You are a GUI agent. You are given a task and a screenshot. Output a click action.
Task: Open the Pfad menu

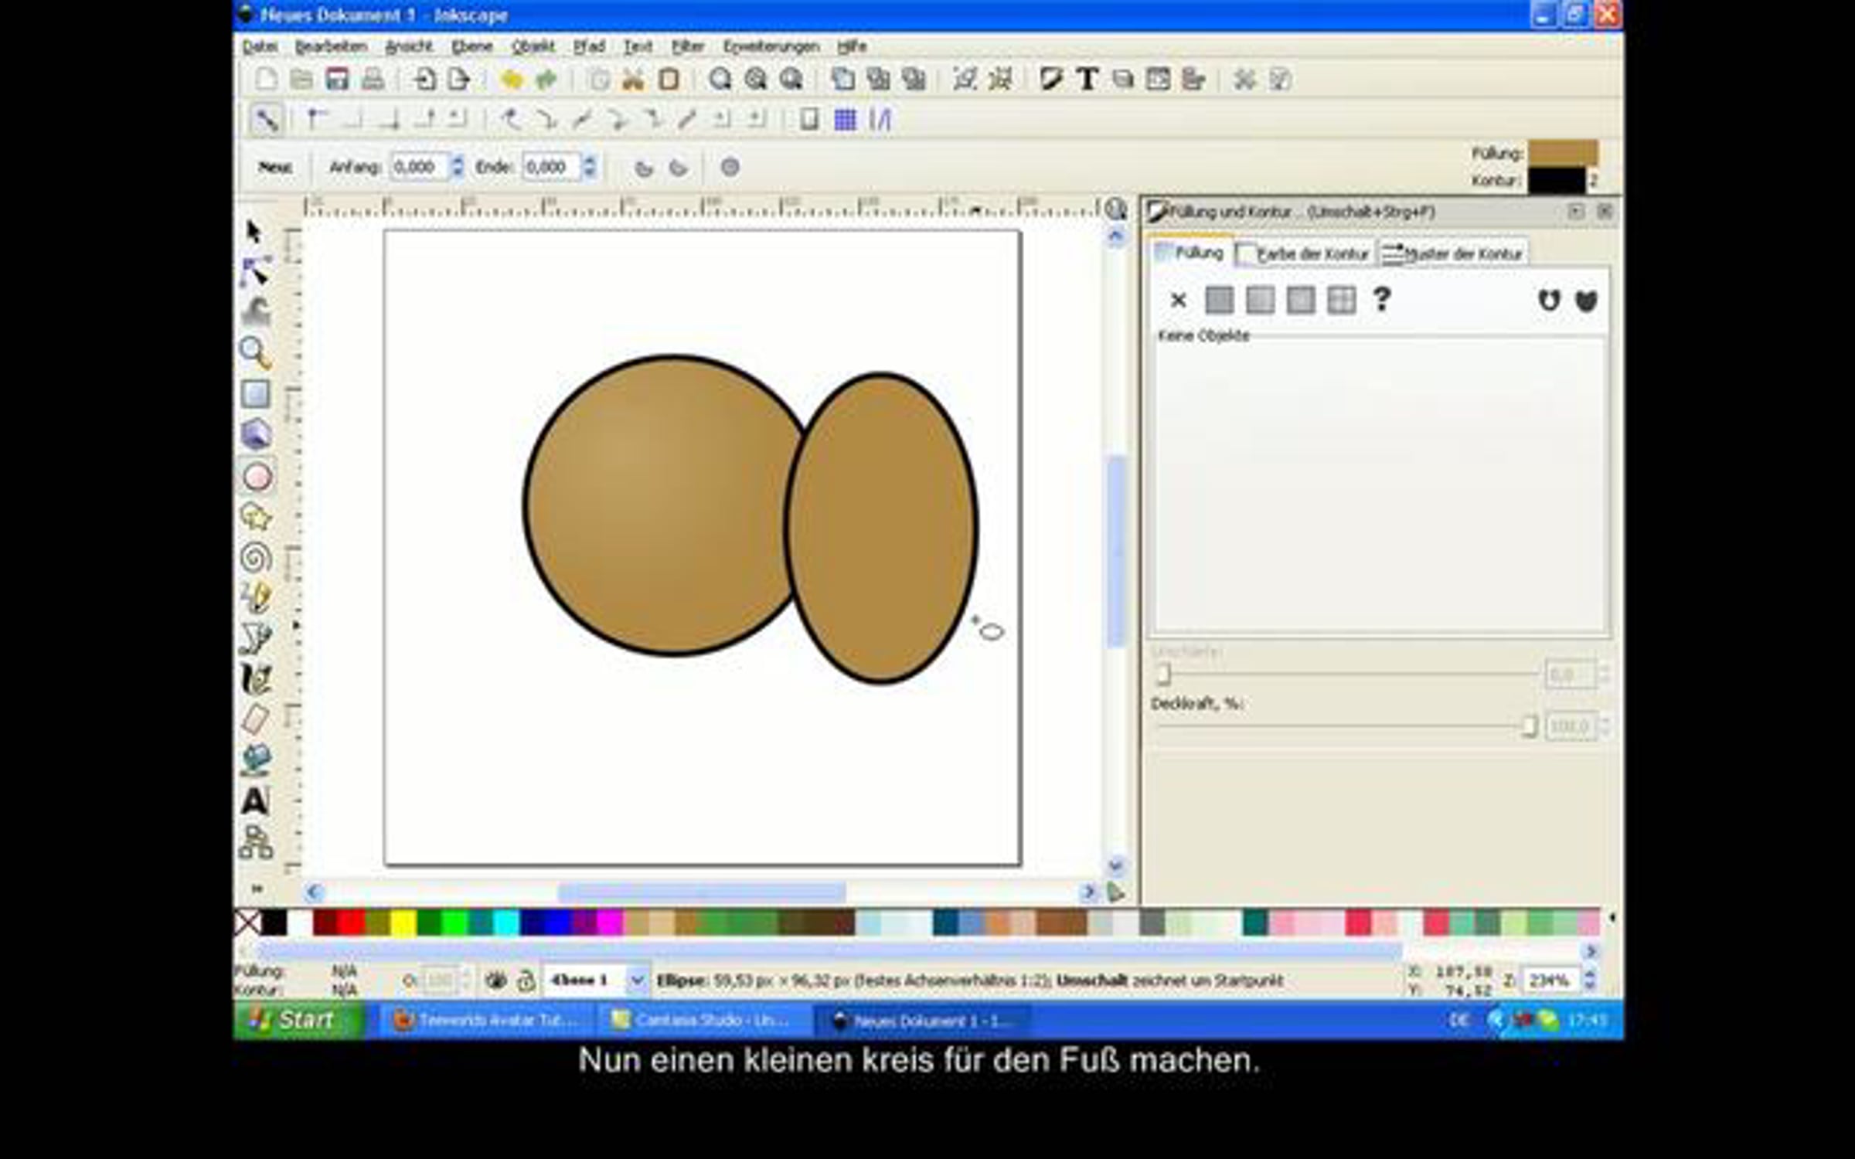point(589,47)
